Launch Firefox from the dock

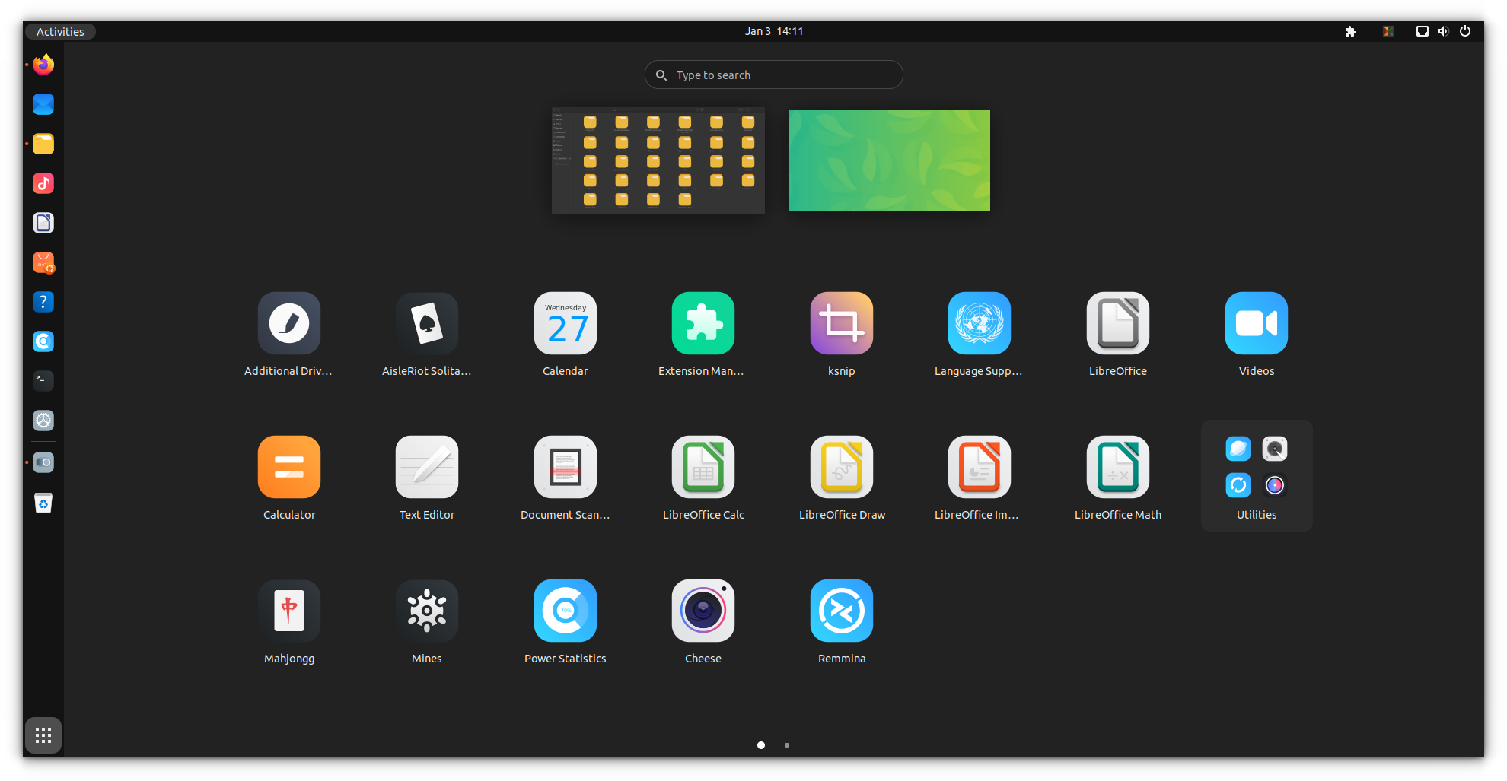(x=43, y=65)
